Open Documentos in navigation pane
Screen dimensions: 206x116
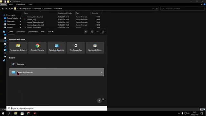click(x=11, y=24)
